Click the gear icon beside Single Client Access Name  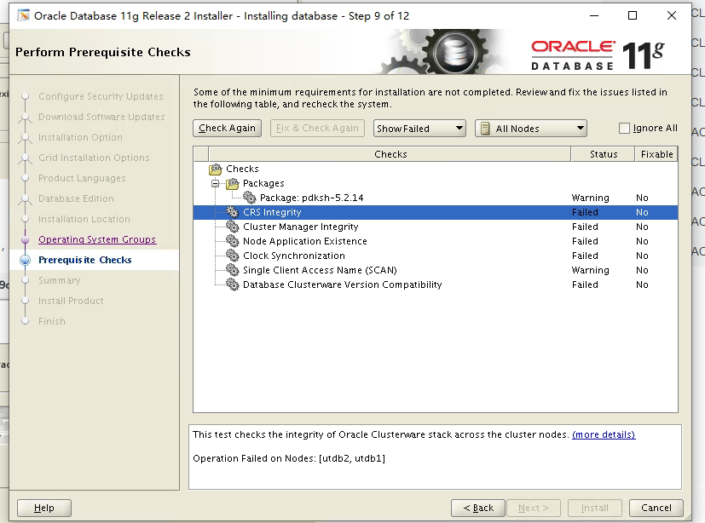click(233, 270)
